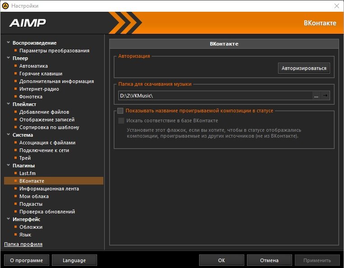Viewport: 344px width, 268px height.
Task: Open the Last.fm plugin settings
Action: pos(27,173)
